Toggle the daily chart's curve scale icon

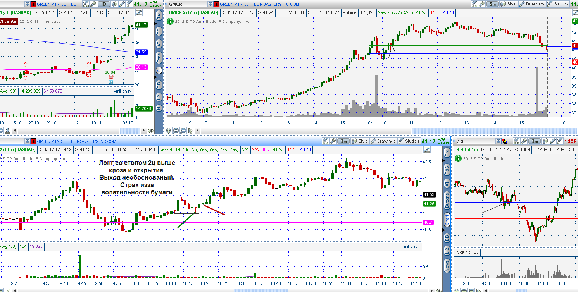click(x=139, y=12)
